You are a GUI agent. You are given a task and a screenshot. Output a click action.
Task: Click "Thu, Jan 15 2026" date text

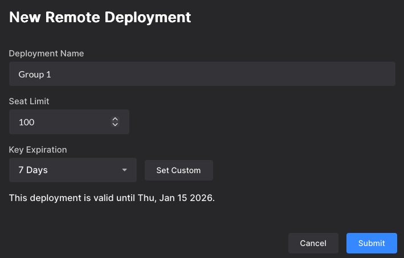pyautogui.click(x=176, y=199)
